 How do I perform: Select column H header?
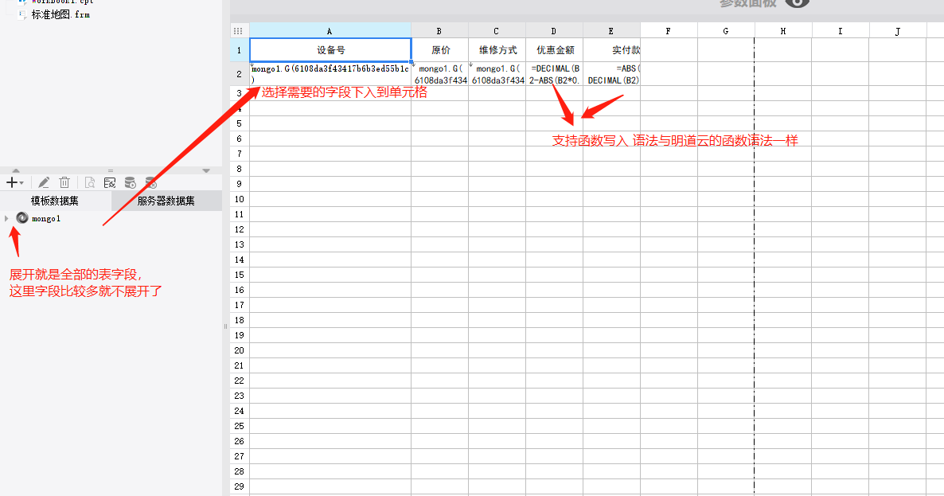783,31
